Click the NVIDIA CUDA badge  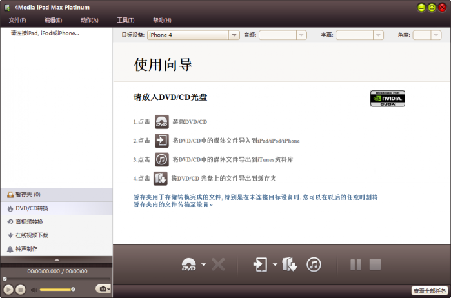coord(387,99)
